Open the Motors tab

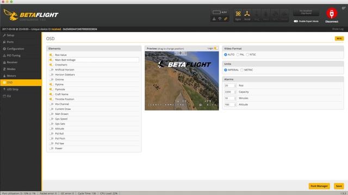(21, 76)
